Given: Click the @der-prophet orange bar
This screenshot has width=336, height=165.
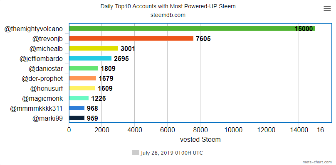Looking at the screenshot, I should tap(82, 78).
